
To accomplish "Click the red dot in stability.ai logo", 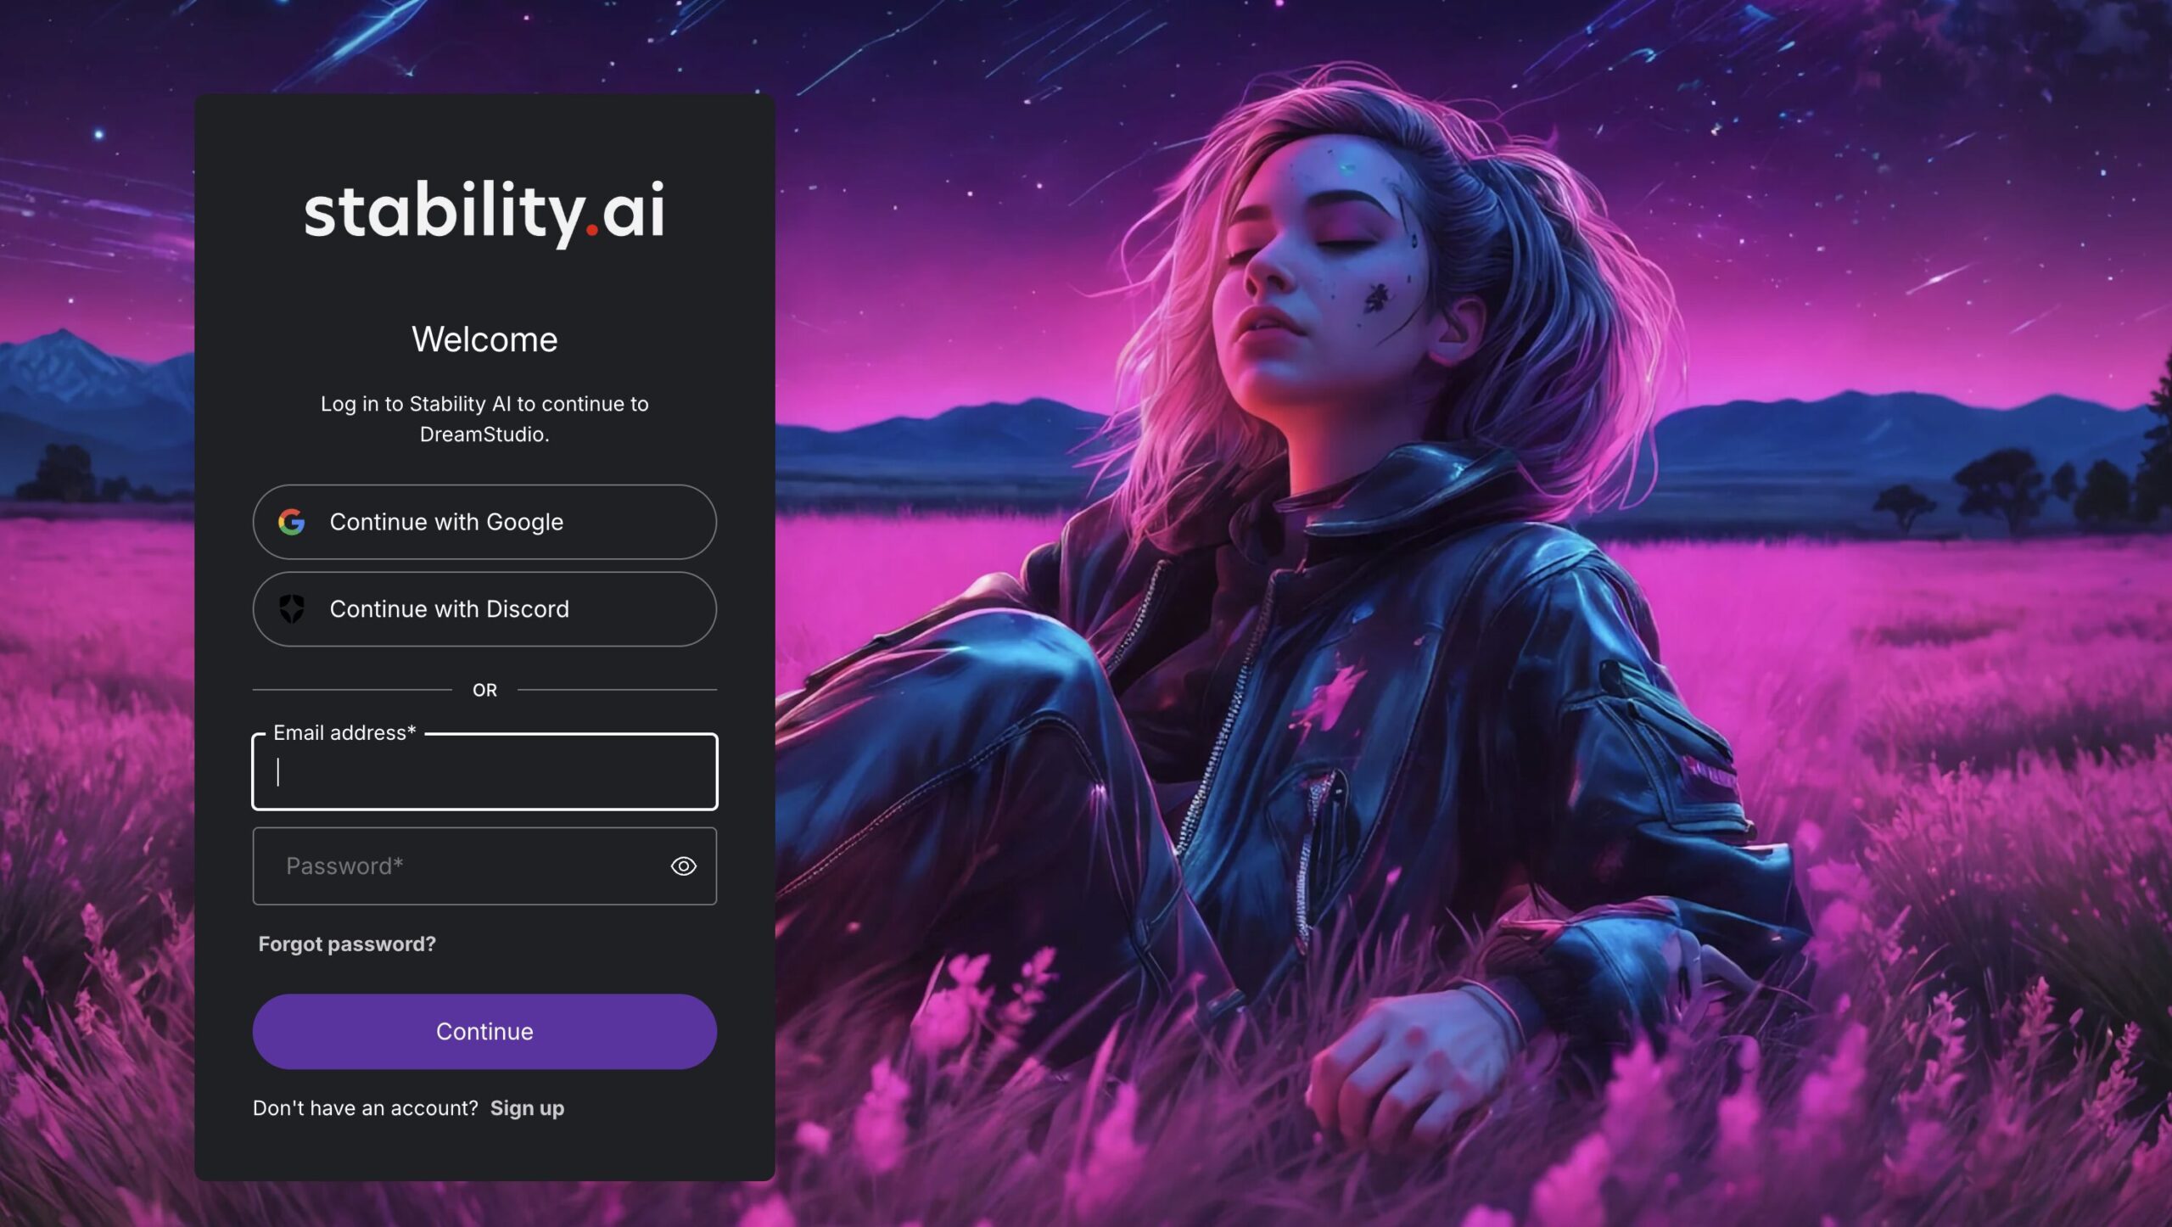I will point(592,230).
